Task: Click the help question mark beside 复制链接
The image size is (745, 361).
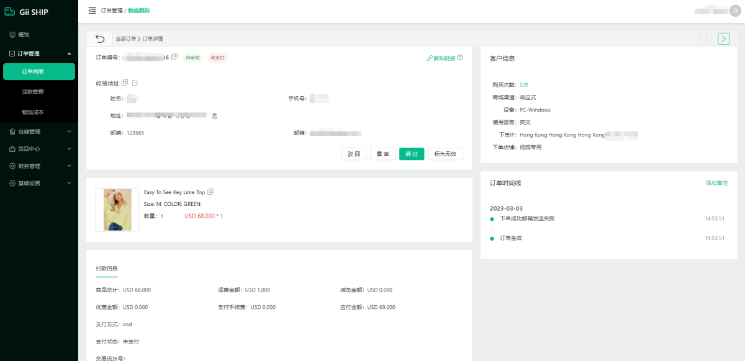Action: click(460, 58)
